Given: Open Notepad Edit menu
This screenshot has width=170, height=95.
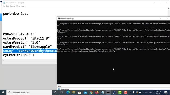Looking at the screenshot, I should tap(8, 6).
